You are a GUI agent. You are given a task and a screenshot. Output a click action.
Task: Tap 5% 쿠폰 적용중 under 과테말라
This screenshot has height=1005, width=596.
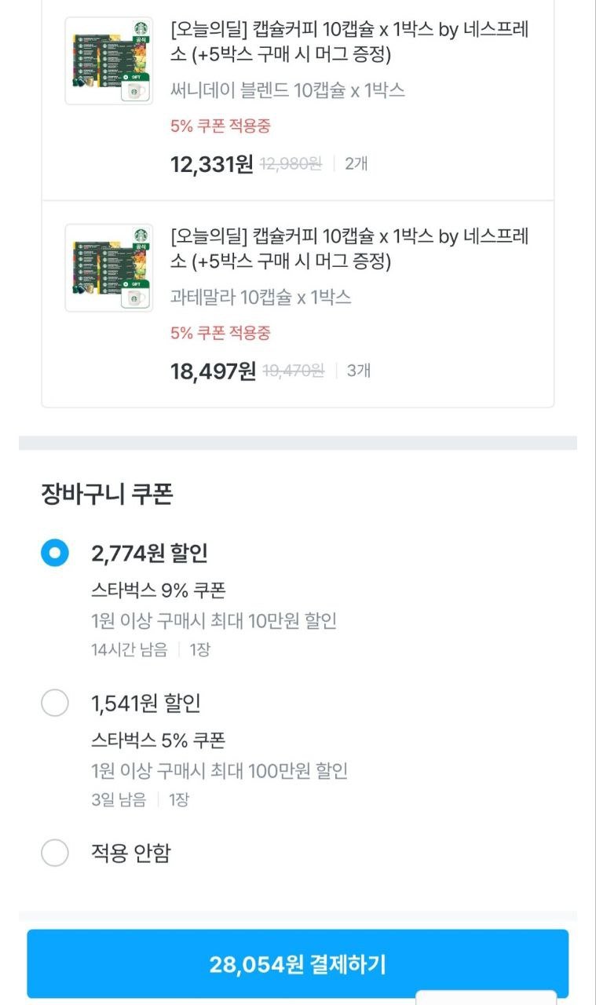coord(221,333)
